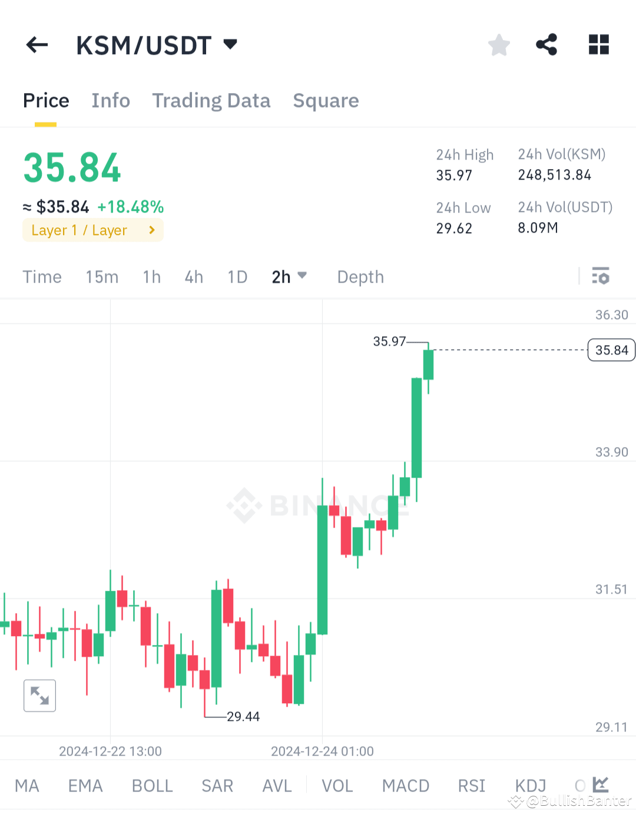This screenshot has height=814, width=636.
Task: Select the BOLL indicator
Action: click(x=152, y=785)
